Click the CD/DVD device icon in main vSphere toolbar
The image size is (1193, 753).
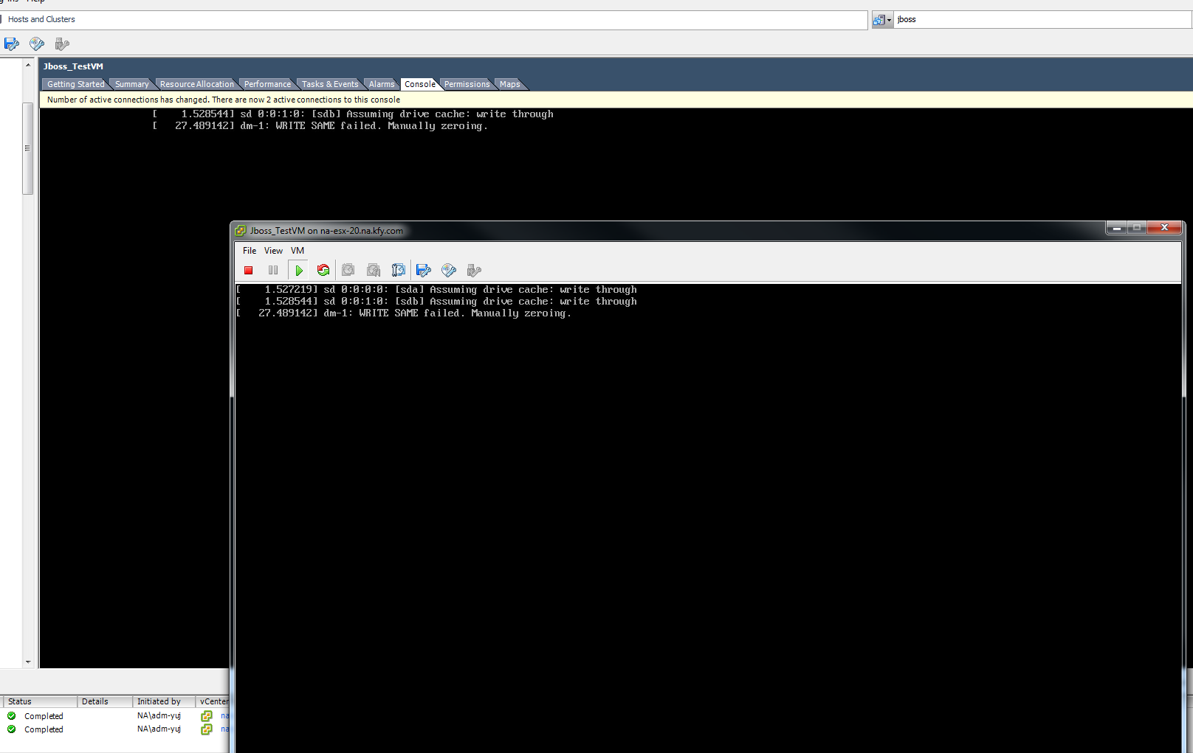(x=37, y=44)
